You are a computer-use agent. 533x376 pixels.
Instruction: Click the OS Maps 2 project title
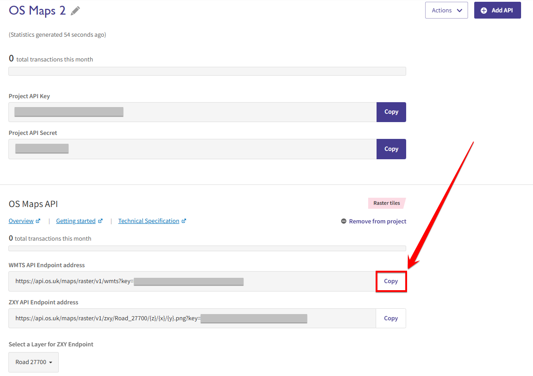pos(37,11)
